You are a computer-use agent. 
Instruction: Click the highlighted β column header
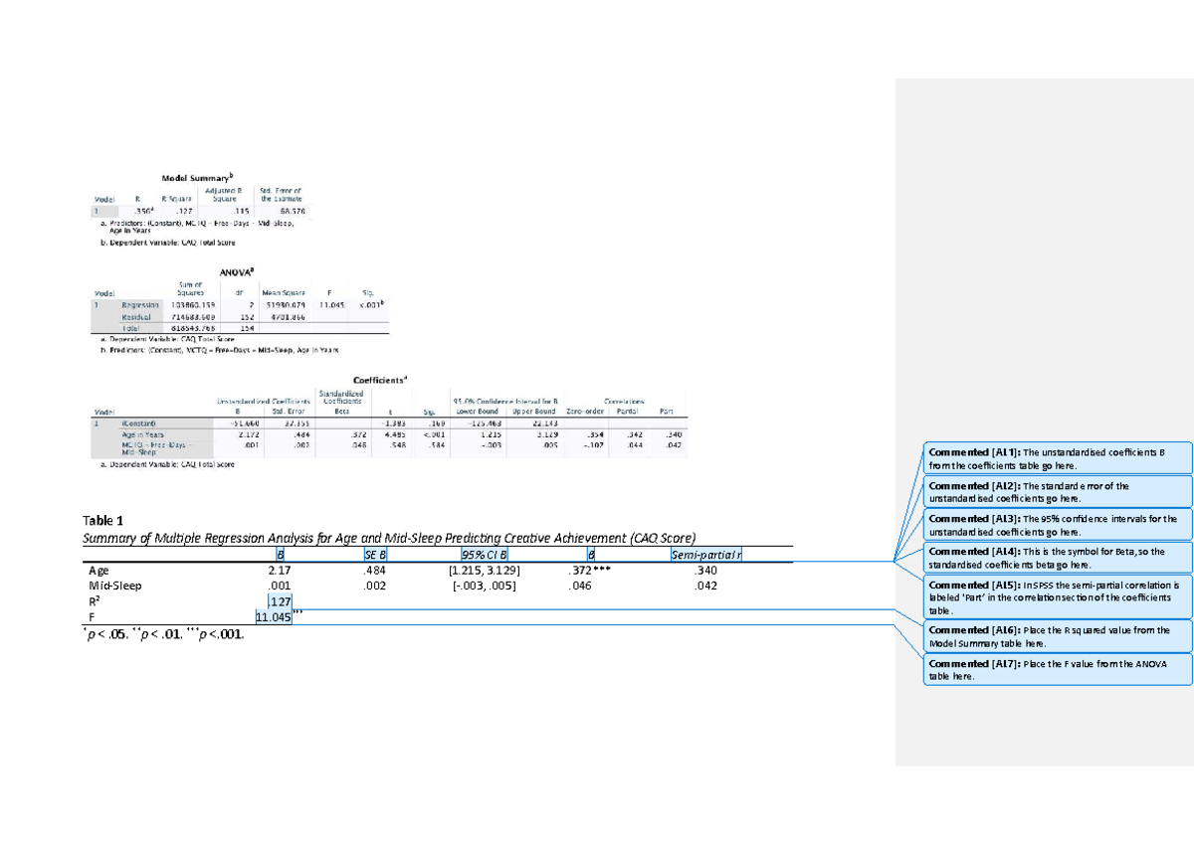coord(591,555)
